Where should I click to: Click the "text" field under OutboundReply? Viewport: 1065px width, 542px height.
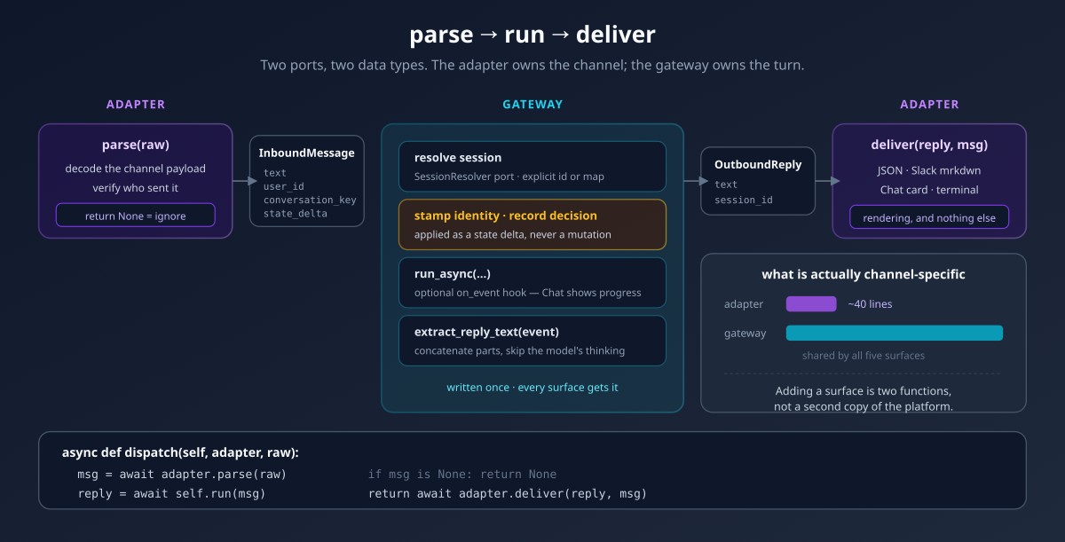click(726, 185)
